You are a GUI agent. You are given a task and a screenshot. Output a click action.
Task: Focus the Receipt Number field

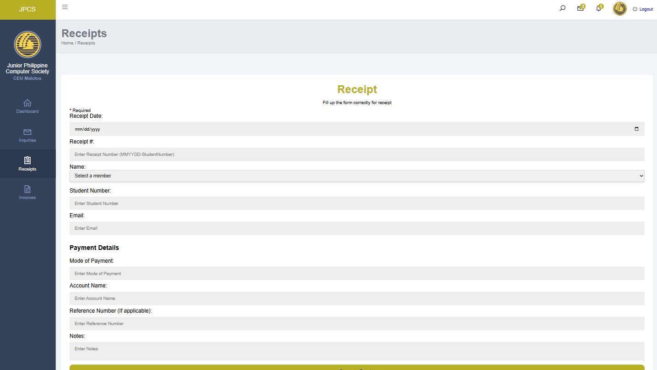(x=357, y=154)
